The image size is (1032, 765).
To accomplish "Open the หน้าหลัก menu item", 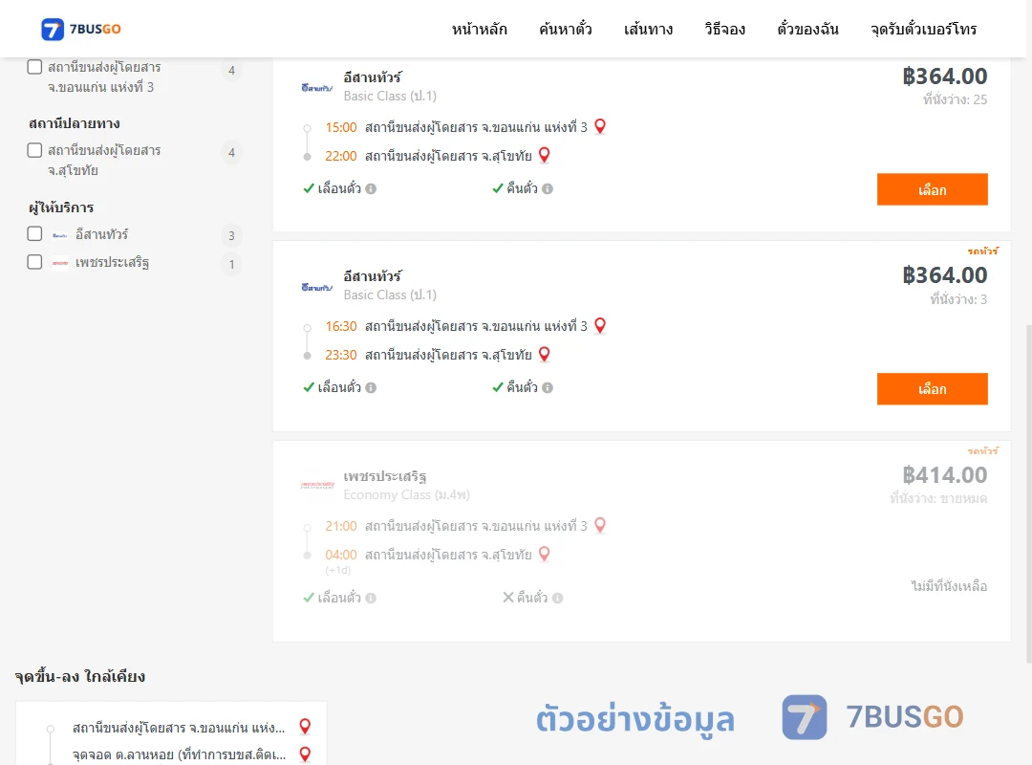I will point(479,29).
